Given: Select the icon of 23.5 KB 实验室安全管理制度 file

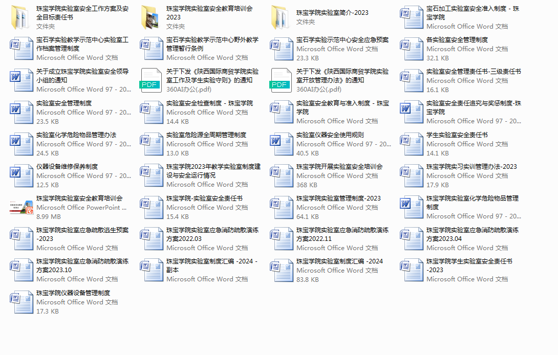Looking at the screenshot, I should coord(22,112).
